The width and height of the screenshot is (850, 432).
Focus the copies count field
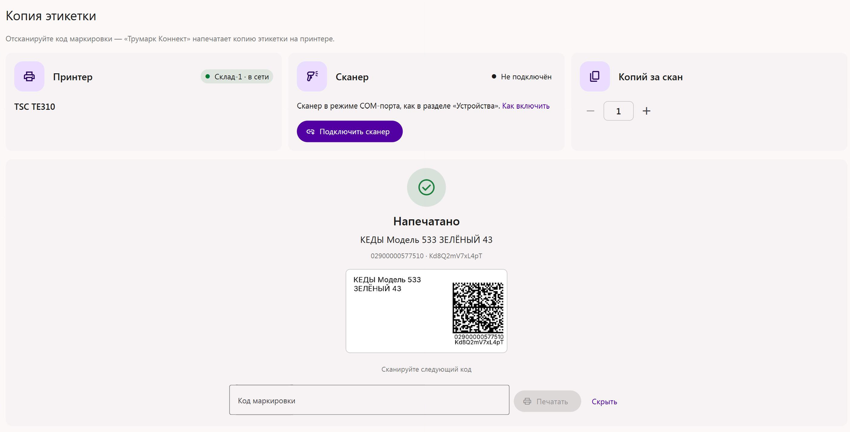pos(618,111)
